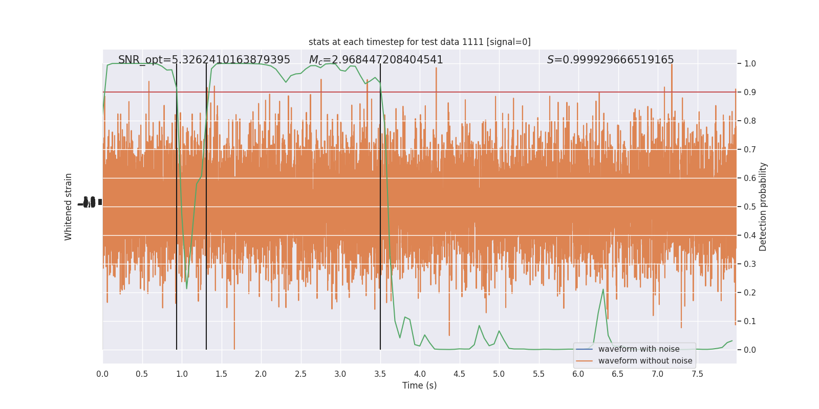Select the Mc=2.968447208404541 annotation
Image resolution: width=819 pixels, height=409 pixels.
pos(376,60)
